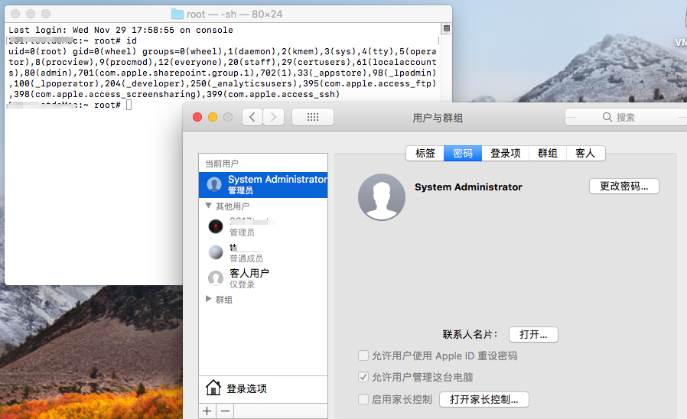Go back with the left chevron button

pos(252,117)
